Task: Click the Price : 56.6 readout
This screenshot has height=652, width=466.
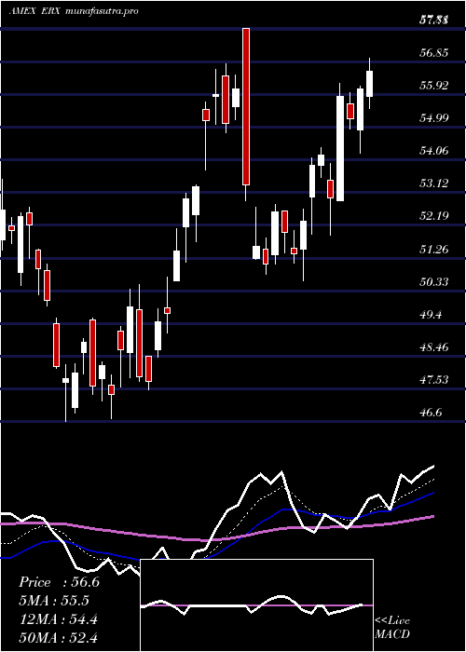Action: pyautogui.click(x=59, y=582)
